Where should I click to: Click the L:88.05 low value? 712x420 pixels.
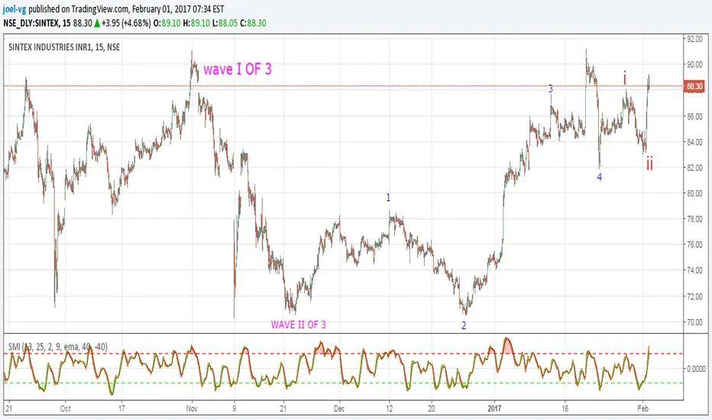point(225,23)
